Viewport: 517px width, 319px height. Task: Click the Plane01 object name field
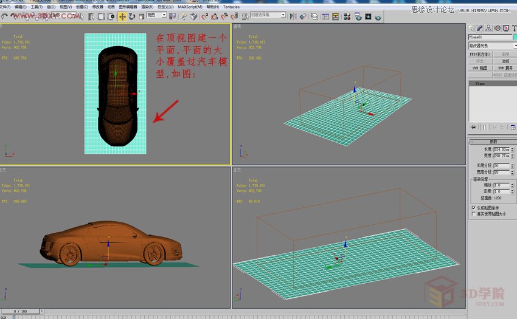pyautogui.click(x=490, y=37)
